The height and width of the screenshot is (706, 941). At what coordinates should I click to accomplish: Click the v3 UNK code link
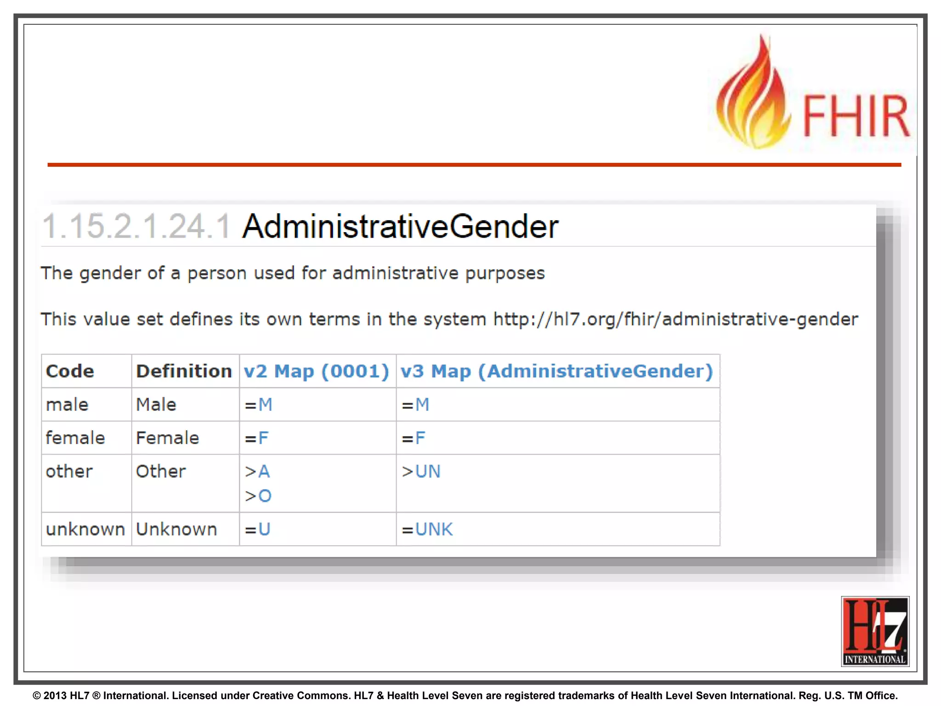coord(434,529)
